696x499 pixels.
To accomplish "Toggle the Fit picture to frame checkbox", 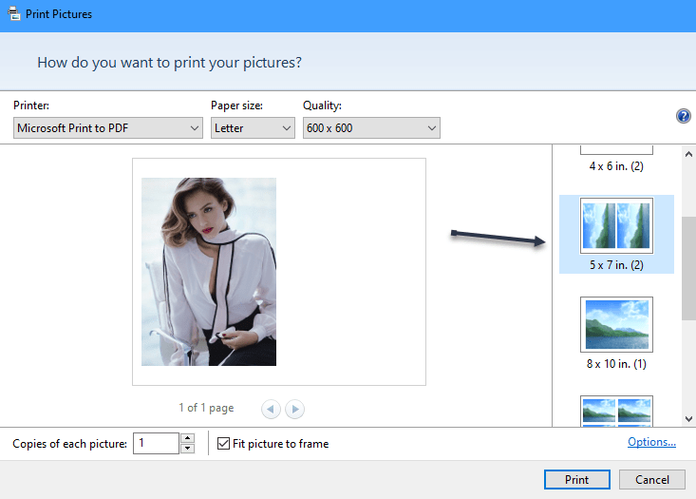I will [224, 443].
